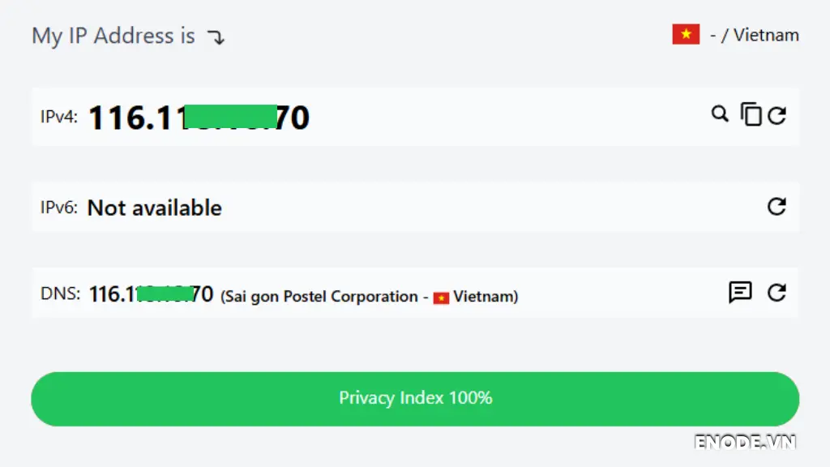Refresh the IPv6 lookup

[x=777, y=207]
